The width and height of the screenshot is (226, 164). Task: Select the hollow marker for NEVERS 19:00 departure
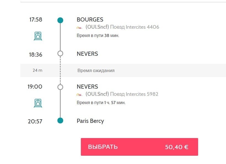[x=60, y=87]
